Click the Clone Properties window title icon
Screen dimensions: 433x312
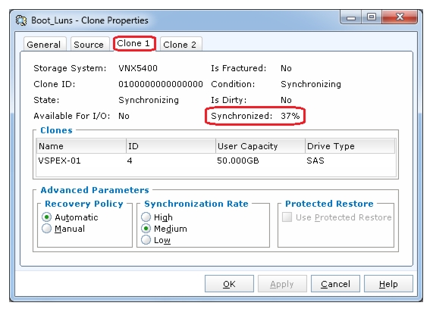tap(21, 20)
